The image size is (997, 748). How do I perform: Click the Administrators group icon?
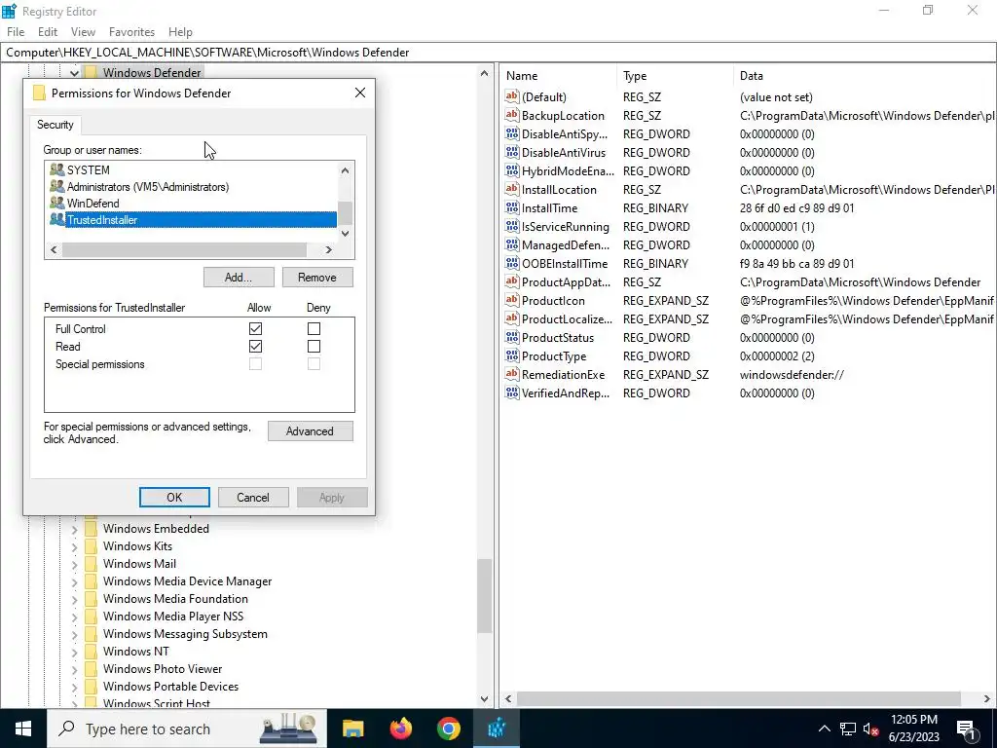click(57, 186)
